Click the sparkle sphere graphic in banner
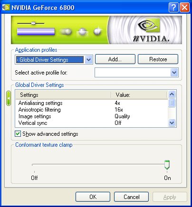The width and height of the screenshot is (192, 207). [97, 31]
